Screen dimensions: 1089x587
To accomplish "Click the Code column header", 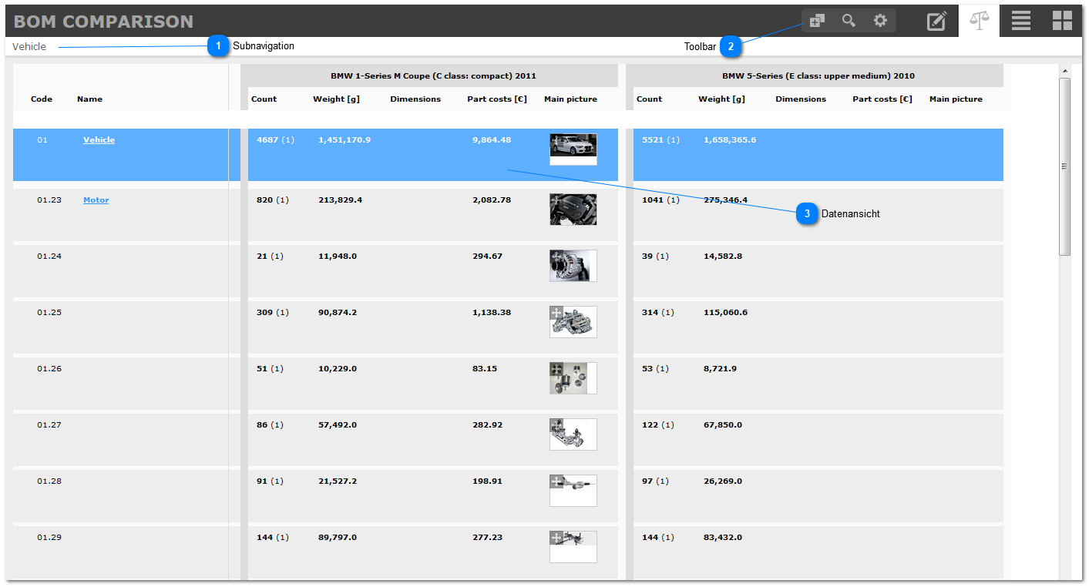I will tap(42, 99).
